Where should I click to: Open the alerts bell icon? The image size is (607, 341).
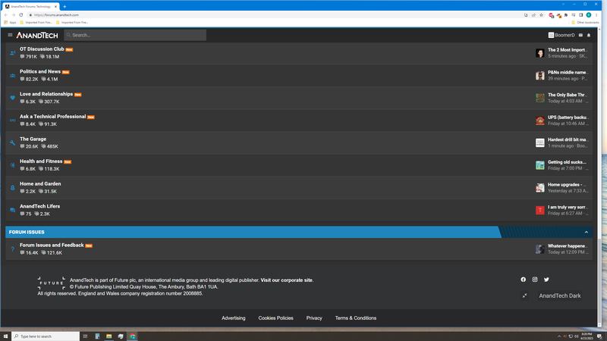tap(589, 35)
